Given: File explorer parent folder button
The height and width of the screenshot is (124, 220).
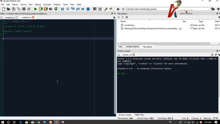Looking at the screenshot, I should coord(127,17).
